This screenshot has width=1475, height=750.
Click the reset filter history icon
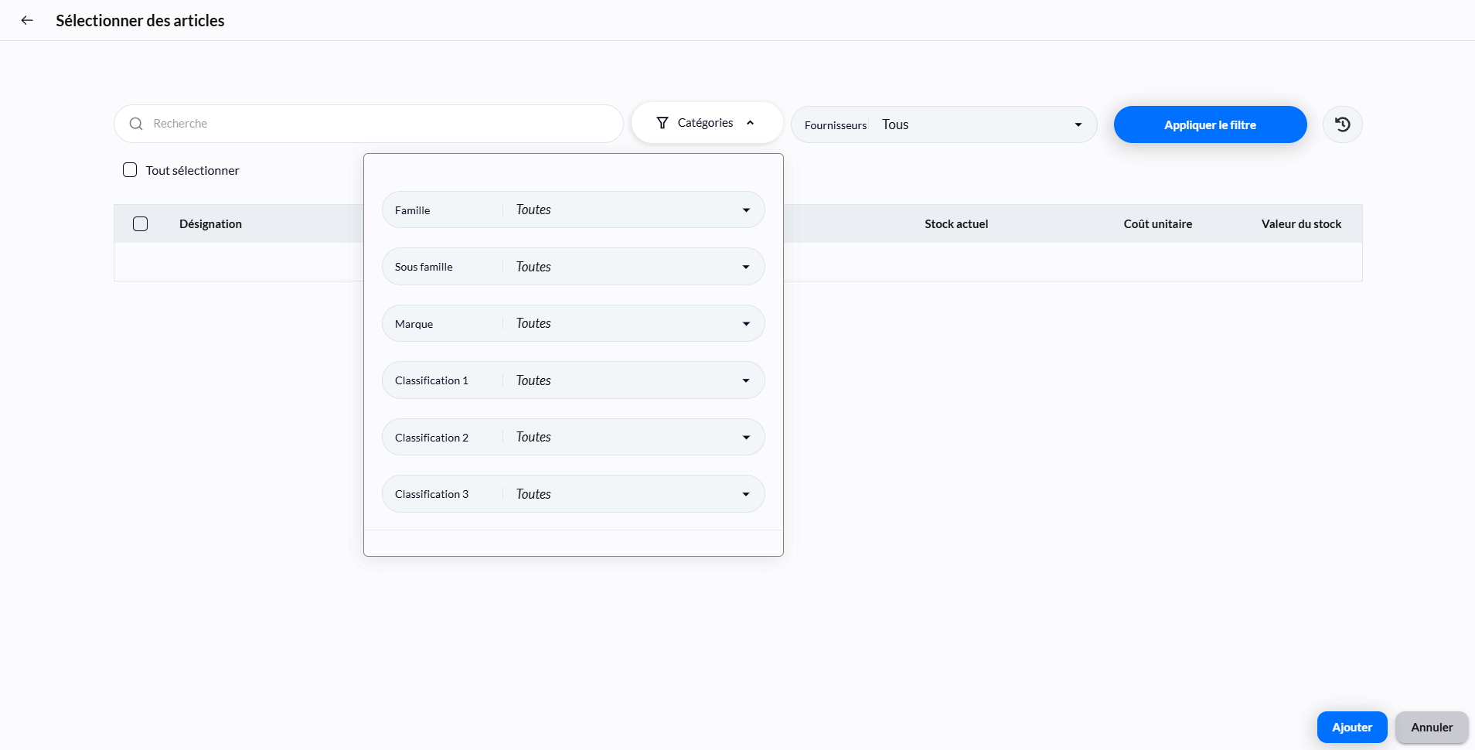[x=1343, y=124]
